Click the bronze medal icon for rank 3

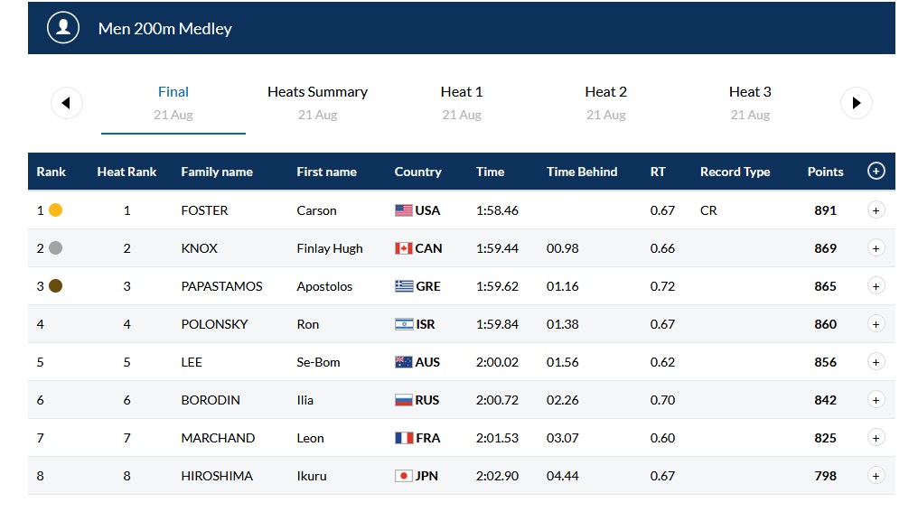coord(55,286)
